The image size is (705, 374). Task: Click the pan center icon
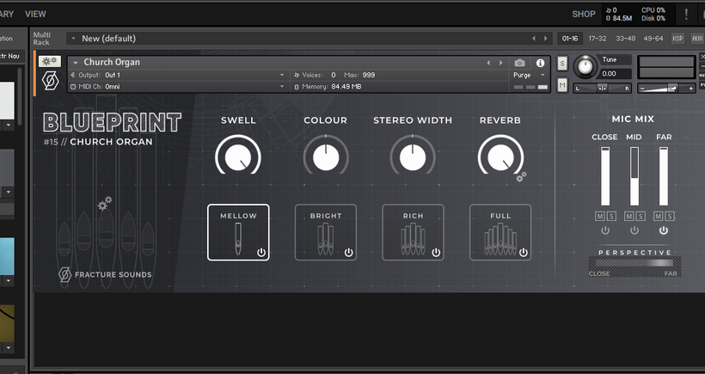click(602, 89)
